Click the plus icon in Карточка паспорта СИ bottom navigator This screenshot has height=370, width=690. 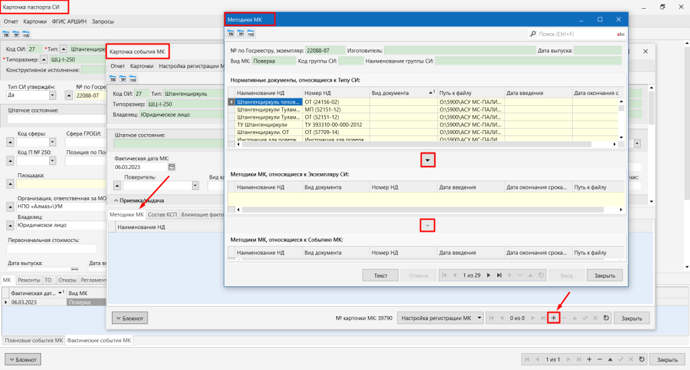coord(589,359)
